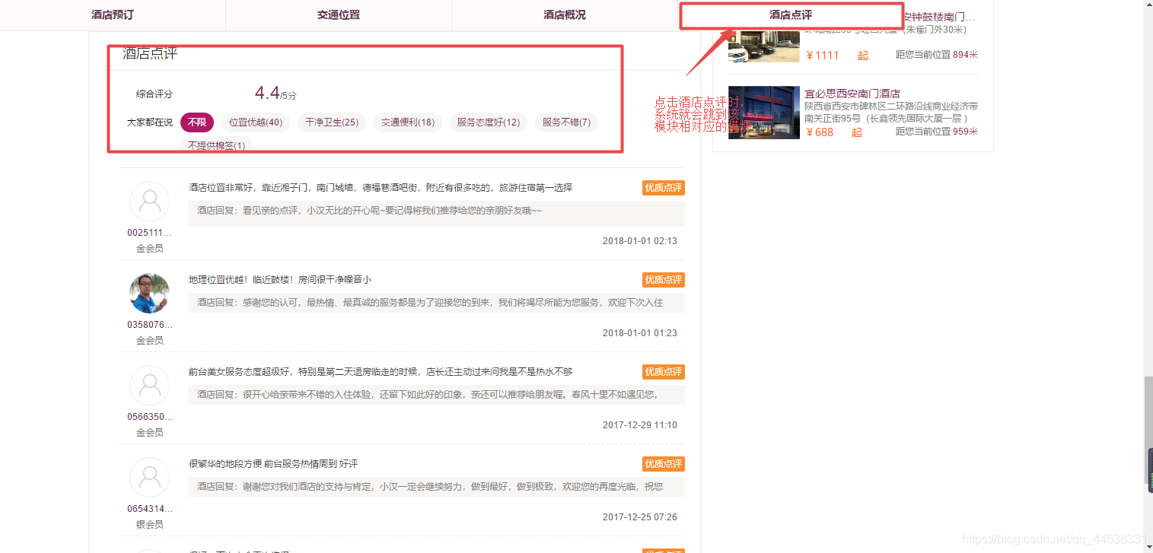The height and width of the screenshot is (553, 1153).
Task: Click the timestamp 2017-12-25 07:26
Action: tap(639, 517)
